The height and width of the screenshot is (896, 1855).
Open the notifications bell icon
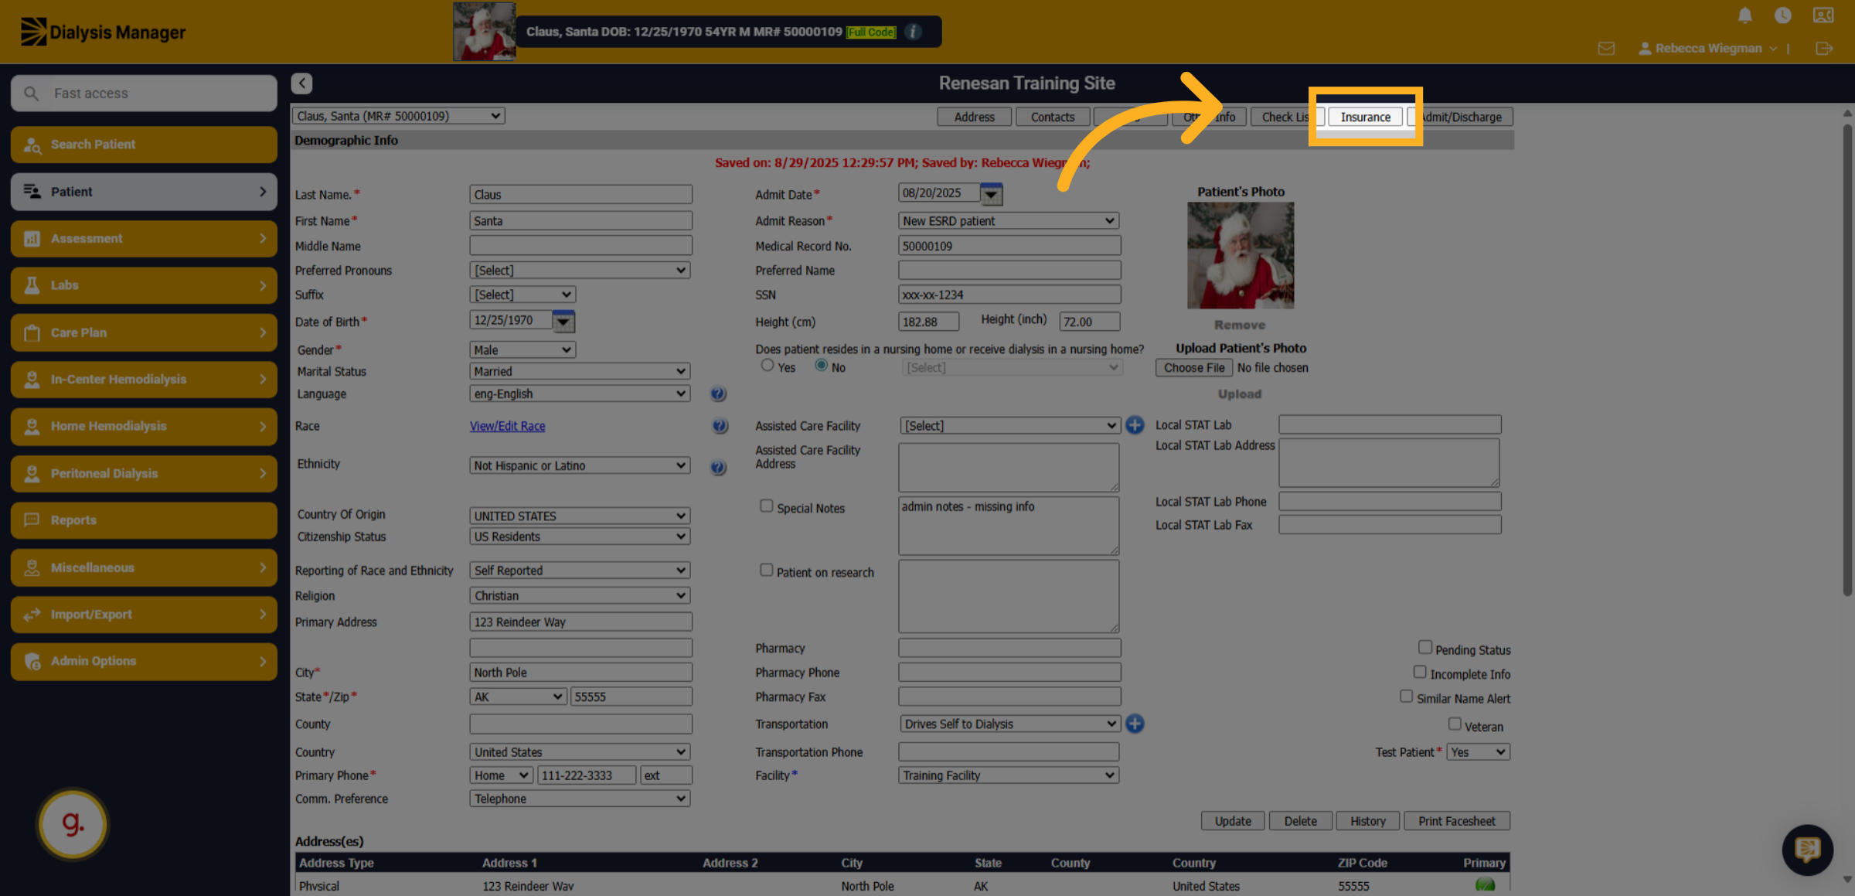click(1744, 15)
